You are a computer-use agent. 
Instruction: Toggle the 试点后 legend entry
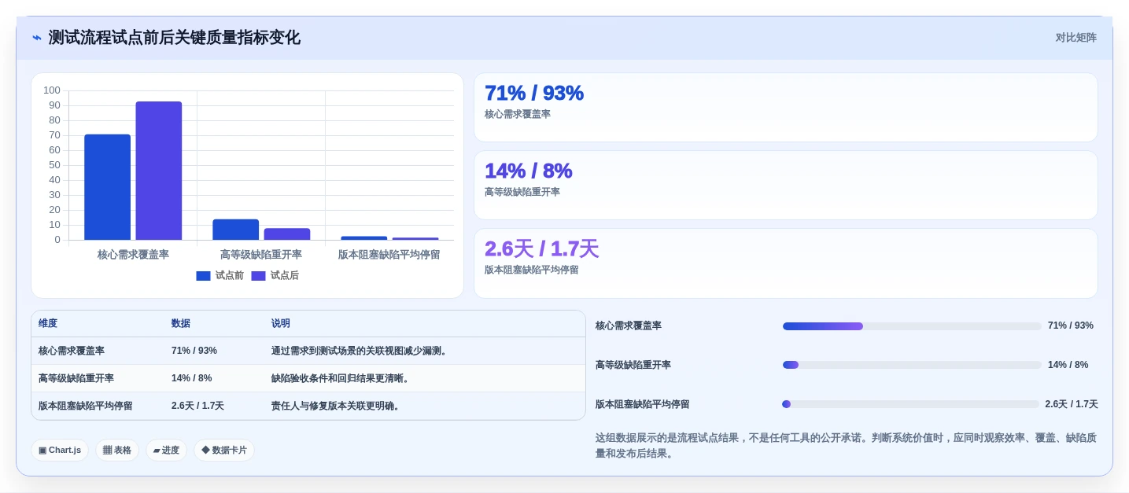coord(275,275)
